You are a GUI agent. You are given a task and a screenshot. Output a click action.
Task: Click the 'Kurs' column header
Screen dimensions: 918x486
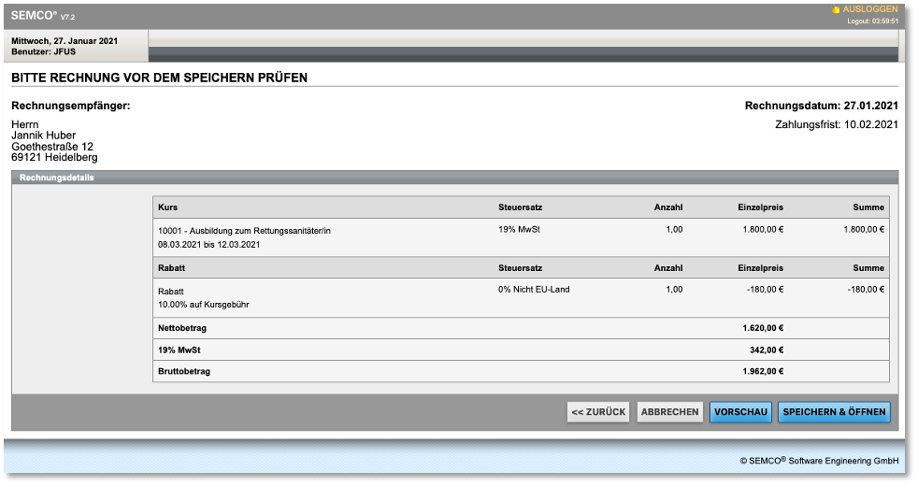point(167,207)
